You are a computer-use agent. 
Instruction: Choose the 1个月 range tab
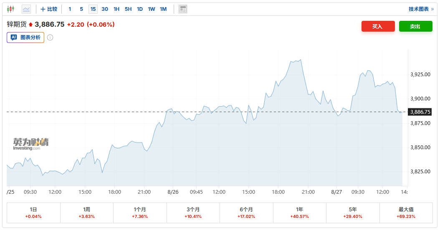[140, 213]
